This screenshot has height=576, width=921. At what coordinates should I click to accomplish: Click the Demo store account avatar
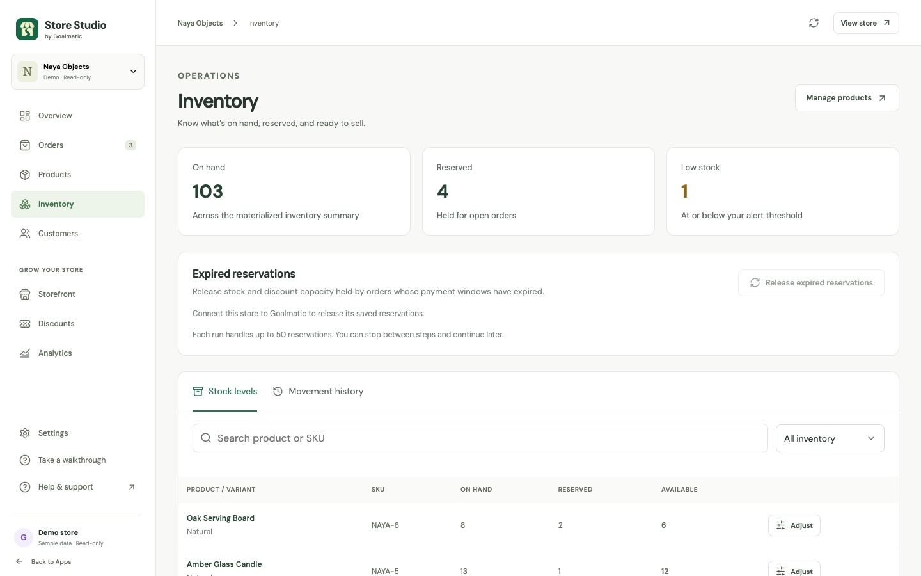coord(24,538)
